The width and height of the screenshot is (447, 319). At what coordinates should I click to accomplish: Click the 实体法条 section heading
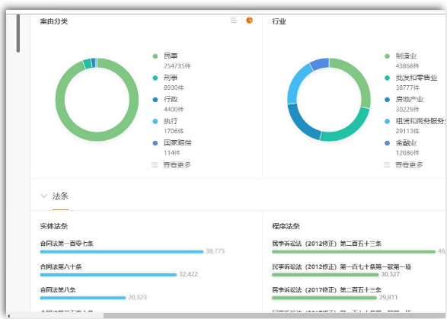54,226
